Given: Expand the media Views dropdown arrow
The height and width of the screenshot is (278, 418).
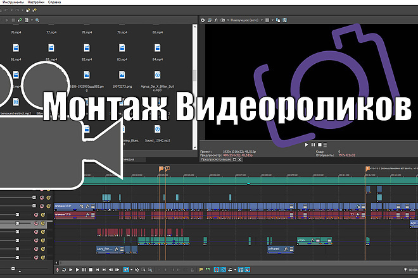Looking at the screenshot, I should (32, 20).
